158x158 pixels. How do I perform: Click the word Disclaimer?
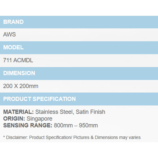(x=17, y=137)
